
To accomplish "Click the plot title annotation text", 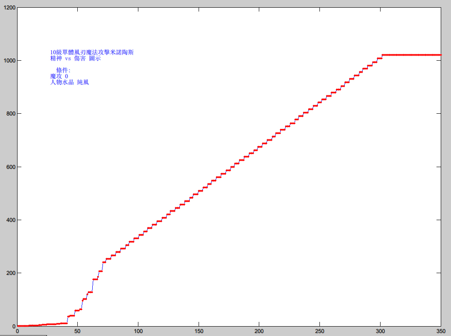I will 91,52.
